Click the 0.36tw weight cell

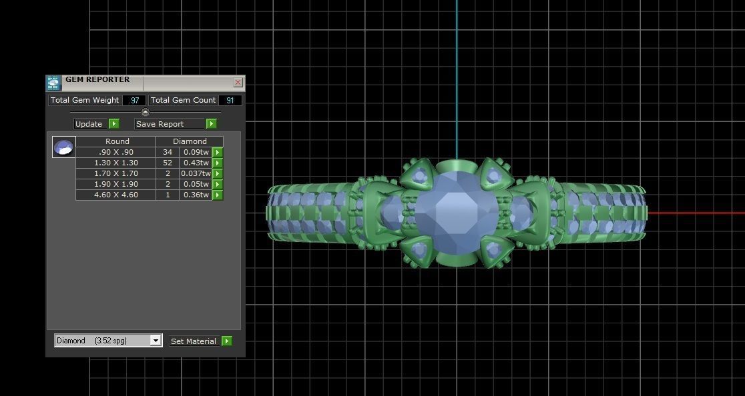point(196,195)
